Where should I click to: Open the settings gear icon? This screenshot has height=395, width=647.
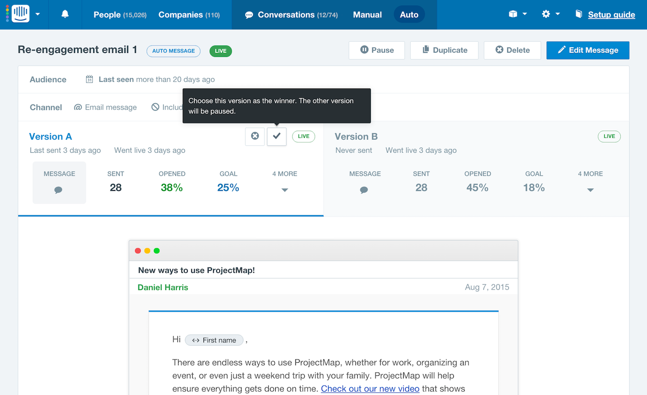coord(546,14)
